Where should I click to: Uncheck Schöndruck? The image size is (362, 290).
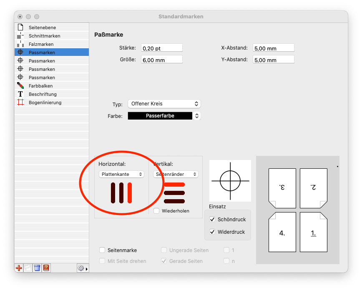(212, 219)
